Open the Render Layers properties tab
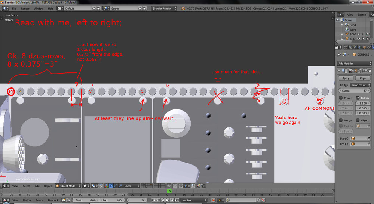This screenshot has width=374, height=204. click(350, 47)
